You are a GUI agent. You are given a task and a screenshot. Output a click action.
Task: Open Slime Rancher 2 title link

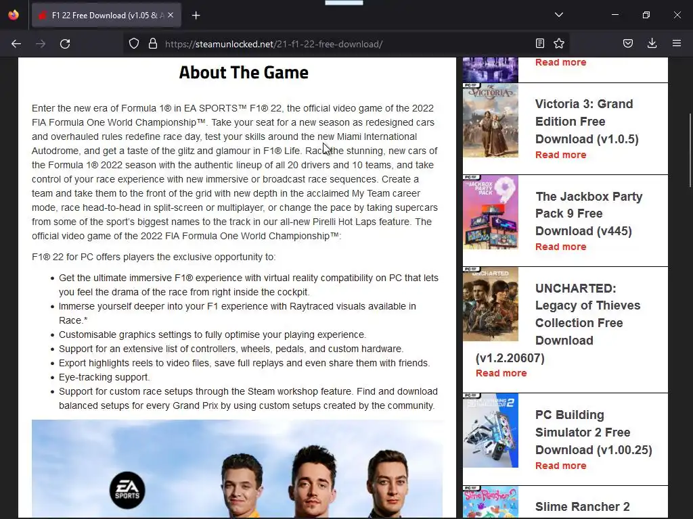pyautogui.click(x=582, y=507)
